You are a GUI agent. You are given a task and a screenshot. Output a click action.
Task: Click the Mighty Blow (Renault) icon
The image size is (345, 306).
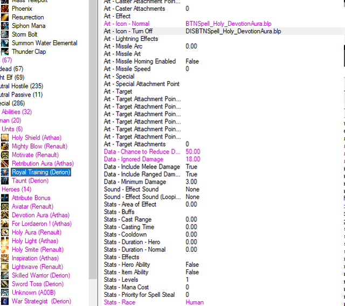pyautogui.click(x=5, y=146)
